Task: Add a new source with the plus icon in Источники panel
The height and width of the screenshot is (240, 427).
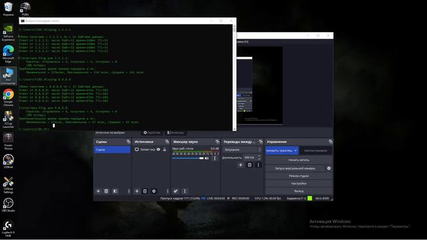Action: point(137,191)
